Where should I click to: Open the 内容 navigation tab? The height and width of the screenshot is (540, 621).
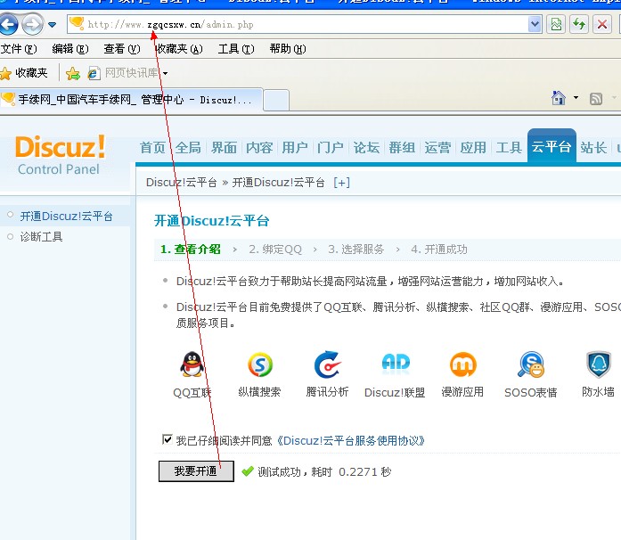pyautogui.click(x=259, y=148)
